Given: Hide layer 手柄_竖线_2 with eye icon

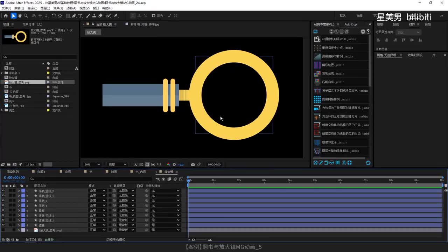Looking at the screenshot, I should click(3, 191).
